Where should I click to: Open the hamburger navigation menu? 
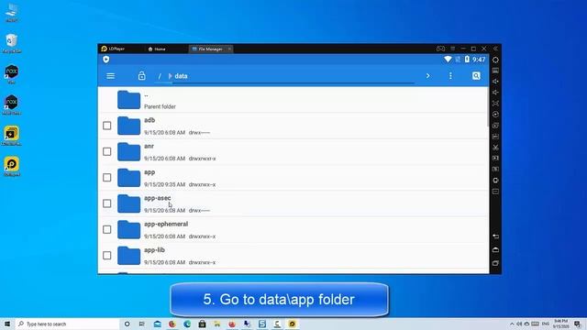click(110, 76)
